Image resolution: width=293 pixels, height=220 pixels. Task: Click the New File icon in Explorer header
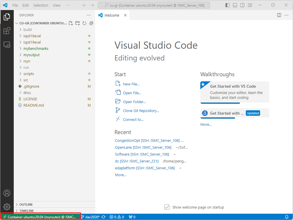[x=71, y=23]
